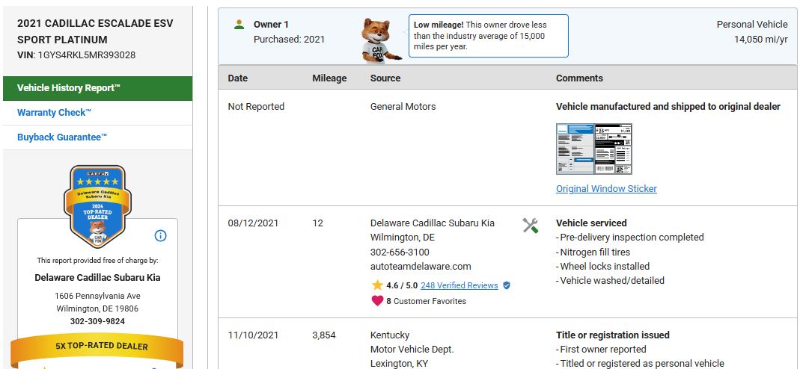Click the pink heart Customer Favorites icon
800x369 pixels.
pyautogui.click(x=377, y=301)
